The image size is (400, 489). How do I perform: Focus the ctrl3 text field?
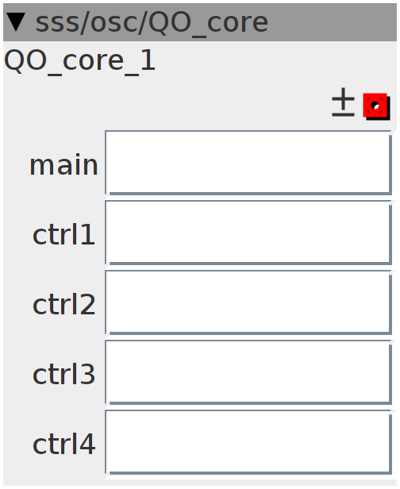(x=248, y=372)
